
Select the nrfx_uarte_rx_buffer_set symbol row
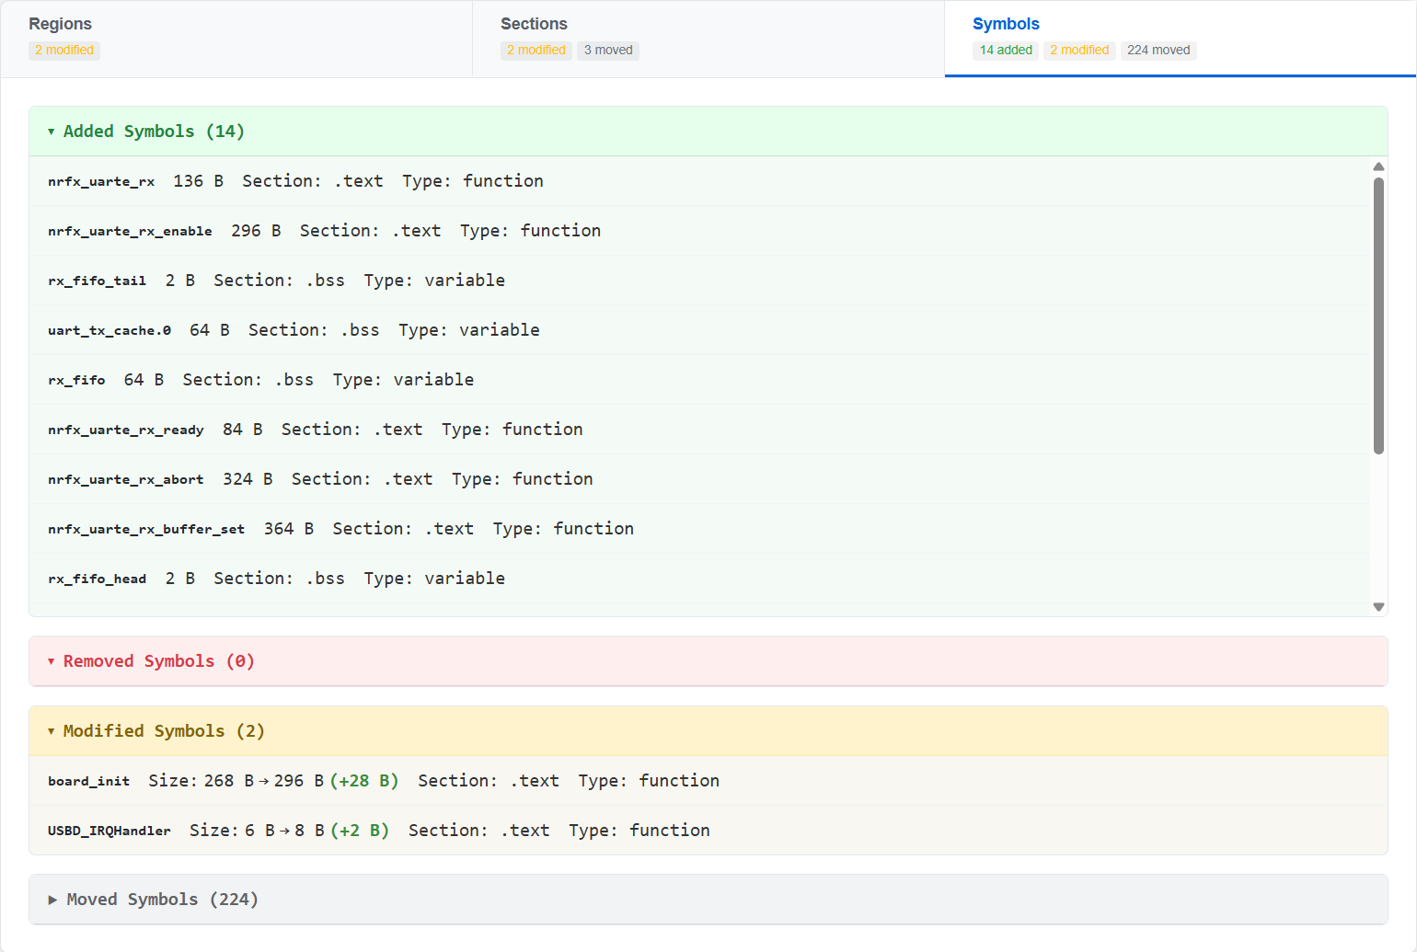click(699, 529)
